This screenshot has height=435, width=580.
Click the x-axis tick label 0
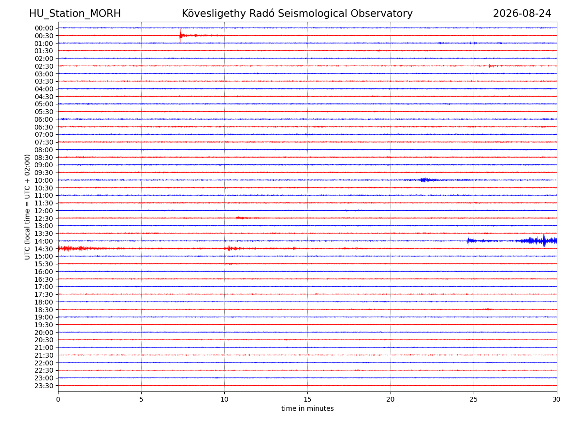[x=58, y=400]
